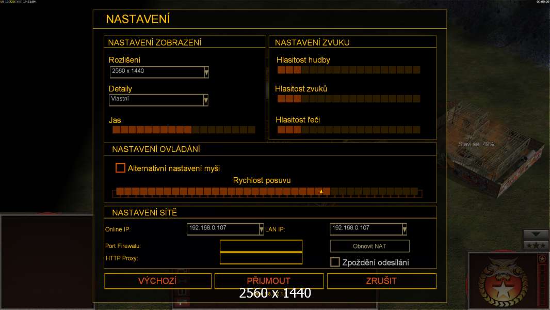Focus the Port Firewalu input field
This screenshot has height=310, width=550.
261,246
